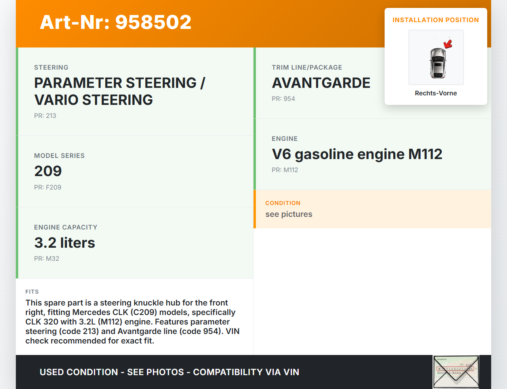Click the "TRIM LINE/PACKAGE" label
The image size is (507, 389).
coord(307,67)
